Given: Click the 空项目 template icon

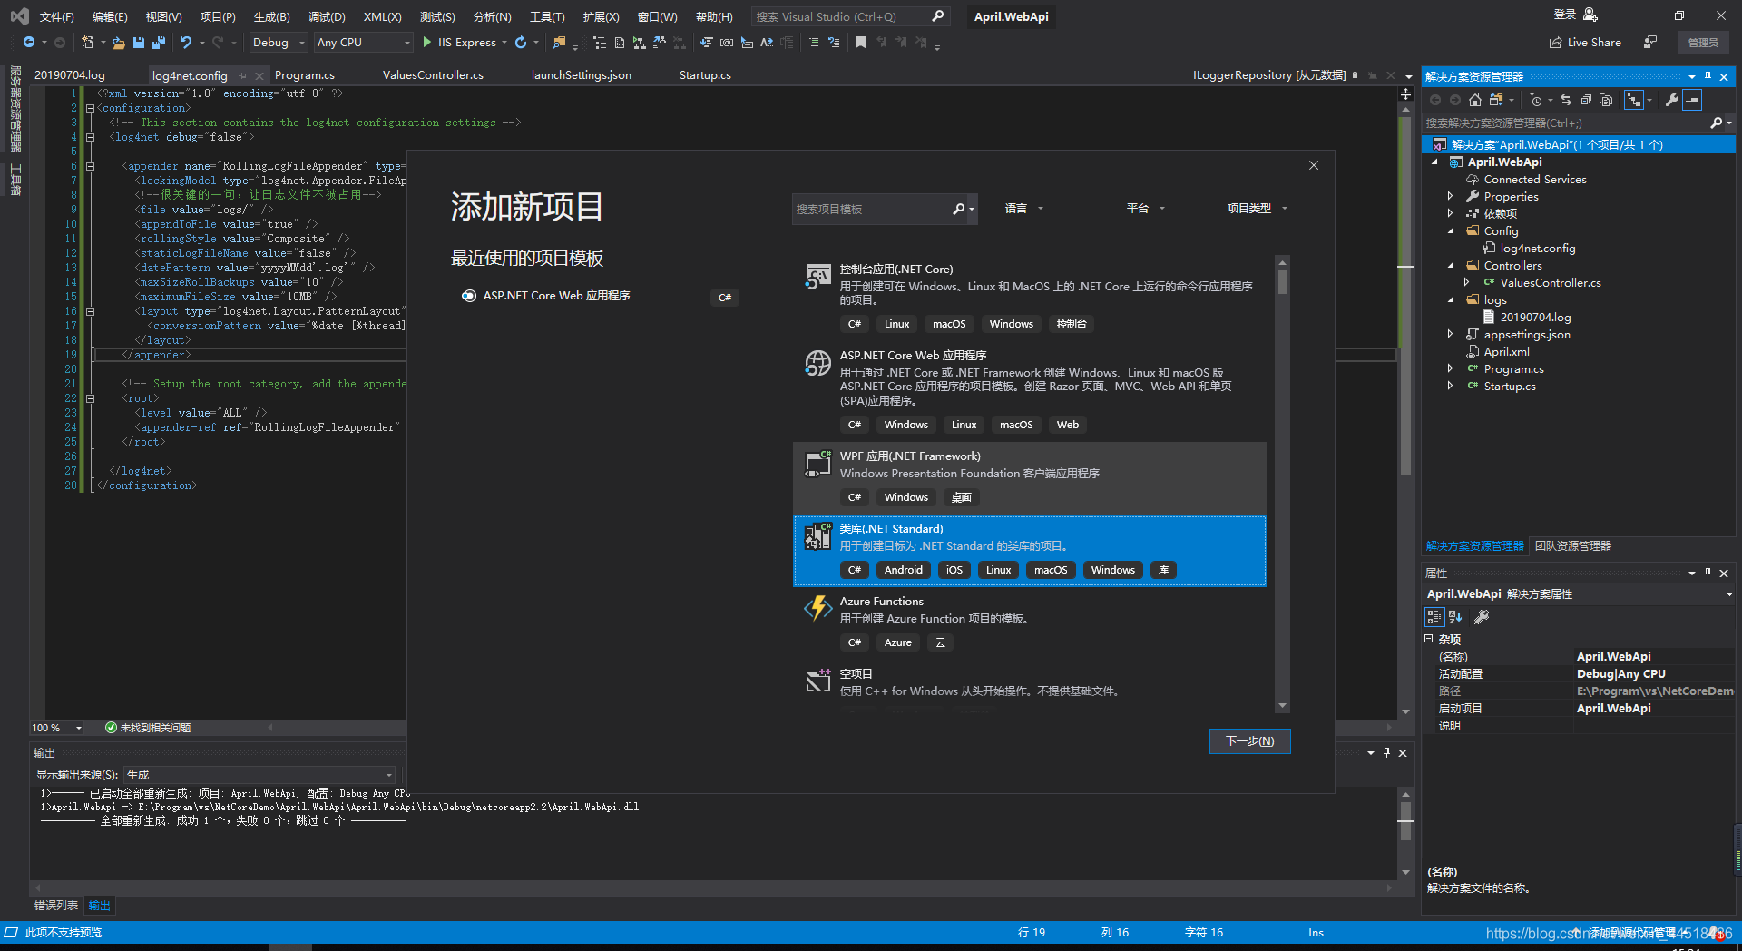Looking at the screenshot, I should coord(818,681).
